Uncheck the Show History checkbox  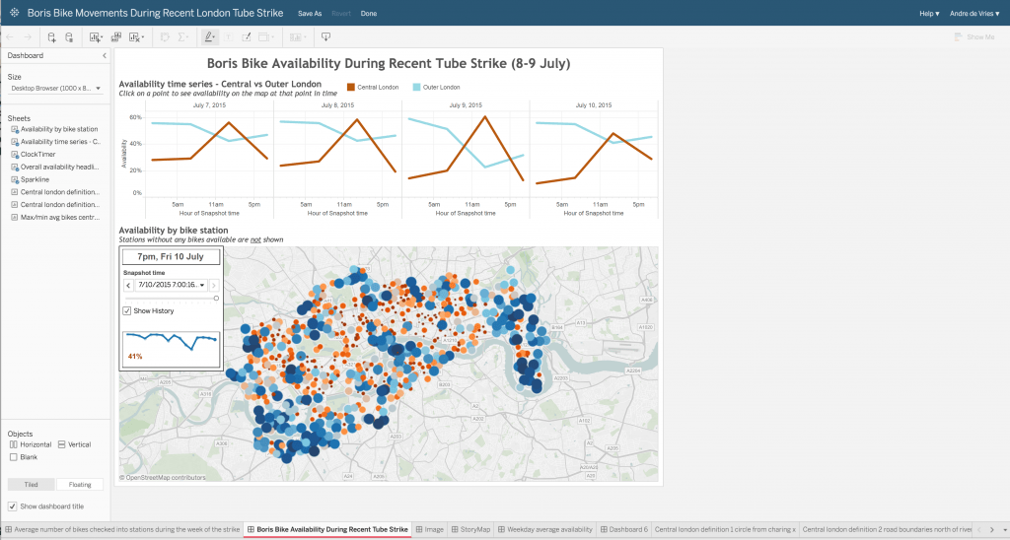127,311
